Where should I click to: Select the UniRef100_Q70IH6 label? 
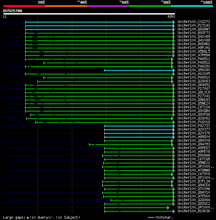pyautogui.click(x=194, y=189)
